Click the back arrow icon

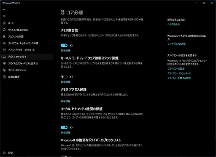point(4,10)
